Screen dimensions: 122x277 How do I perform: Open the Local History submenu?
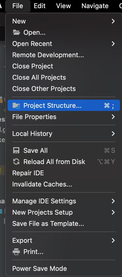[x=64, y=134]
